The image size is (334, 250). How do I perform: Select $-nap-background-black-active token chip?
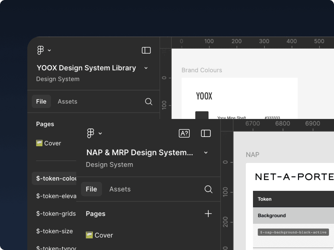click(293, 232)
